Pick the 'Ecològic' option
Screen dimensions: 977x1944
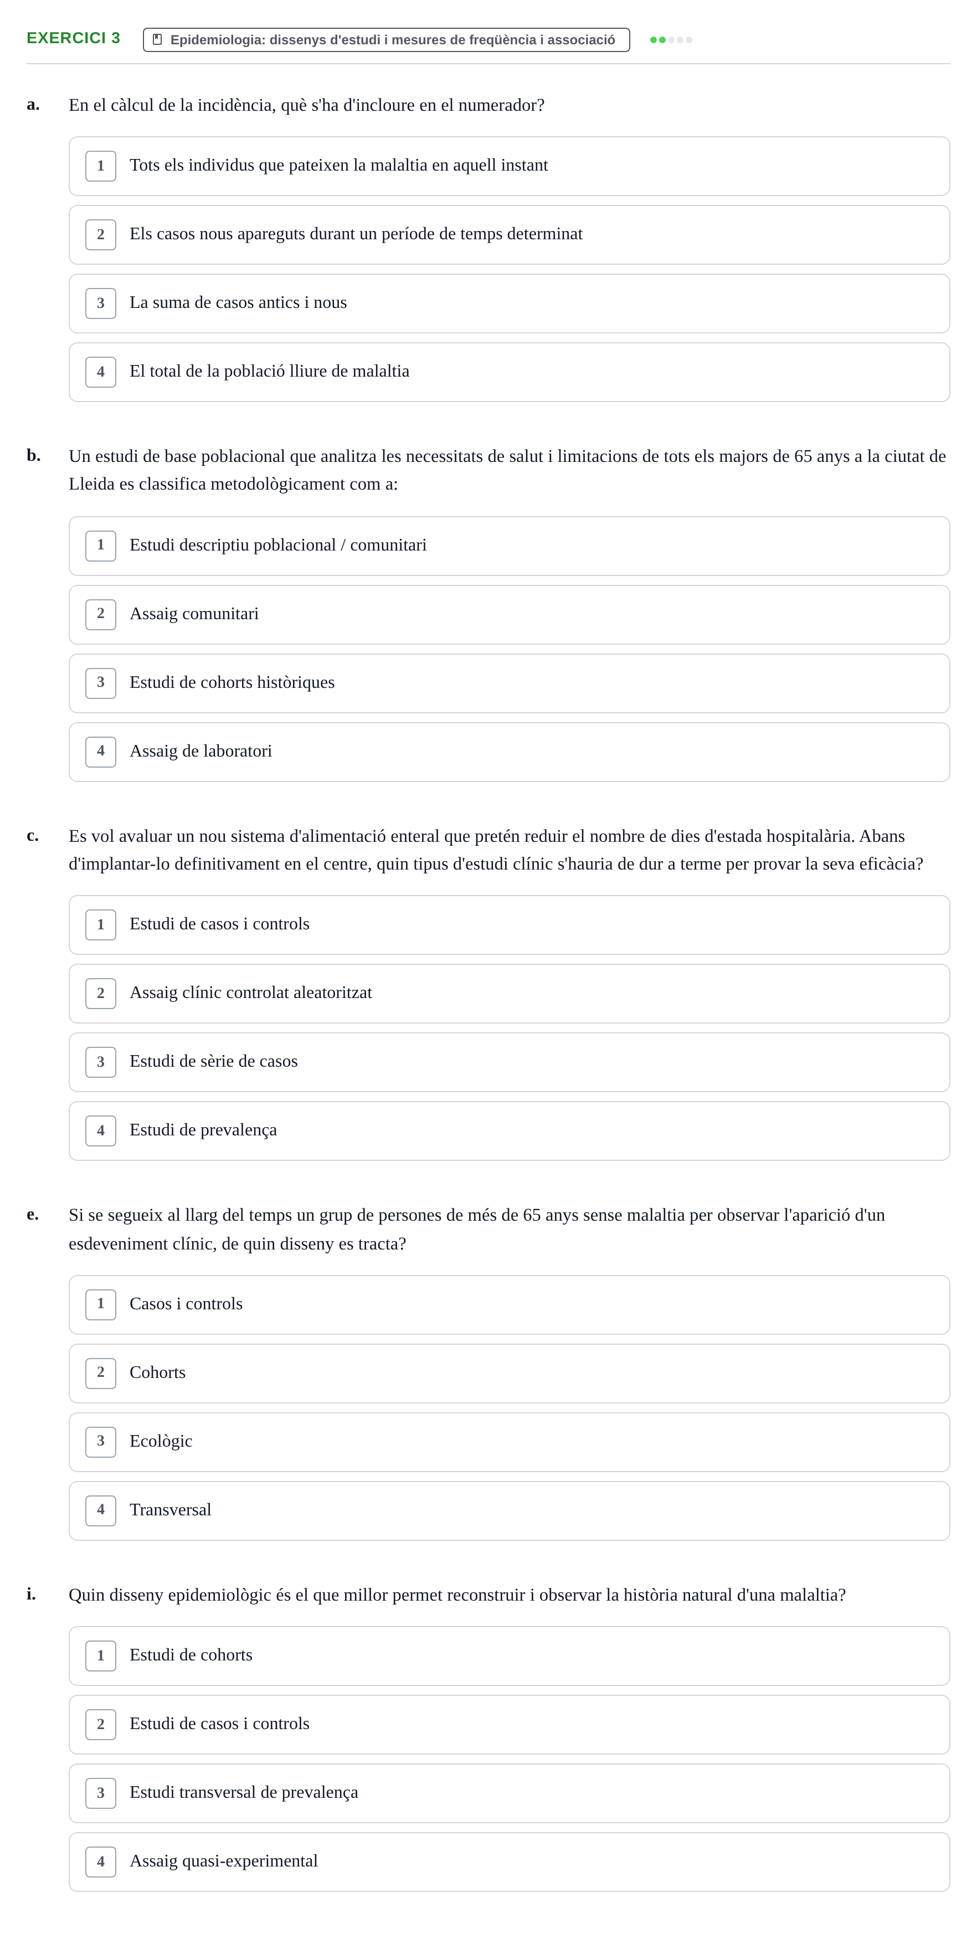(x=509, y=1442)
